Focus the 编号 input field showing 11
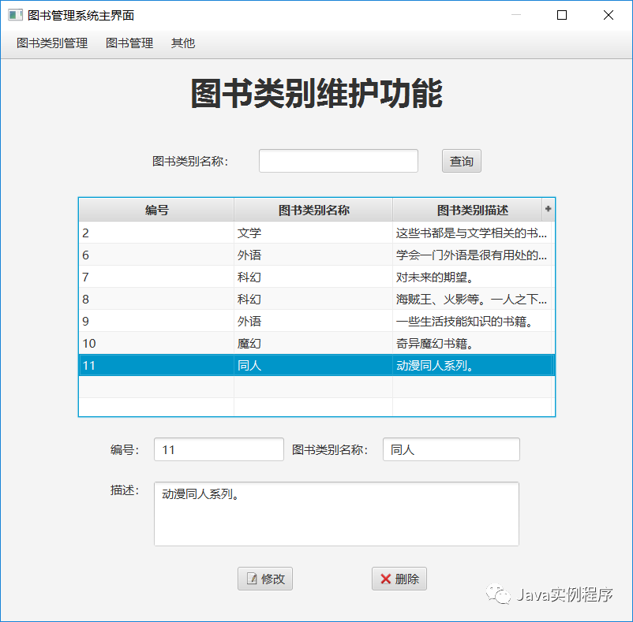633x622 pixels. click(219, 449)
